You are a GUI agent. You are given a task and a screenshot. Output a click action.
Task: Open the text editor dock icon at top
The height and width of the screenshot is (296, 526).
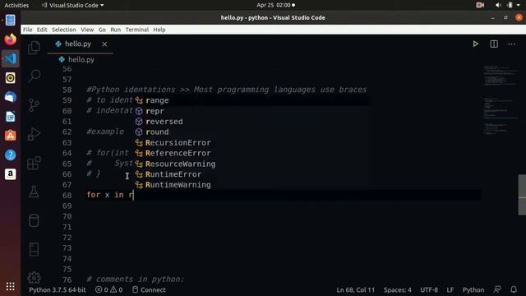(x=11, y=20)
